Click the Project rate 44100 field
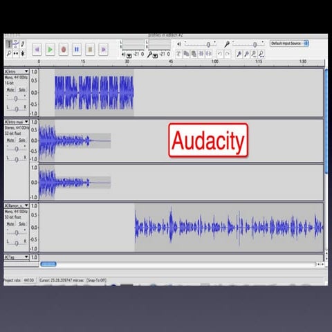This screenshot has width=332, height=332. [29, 280]
